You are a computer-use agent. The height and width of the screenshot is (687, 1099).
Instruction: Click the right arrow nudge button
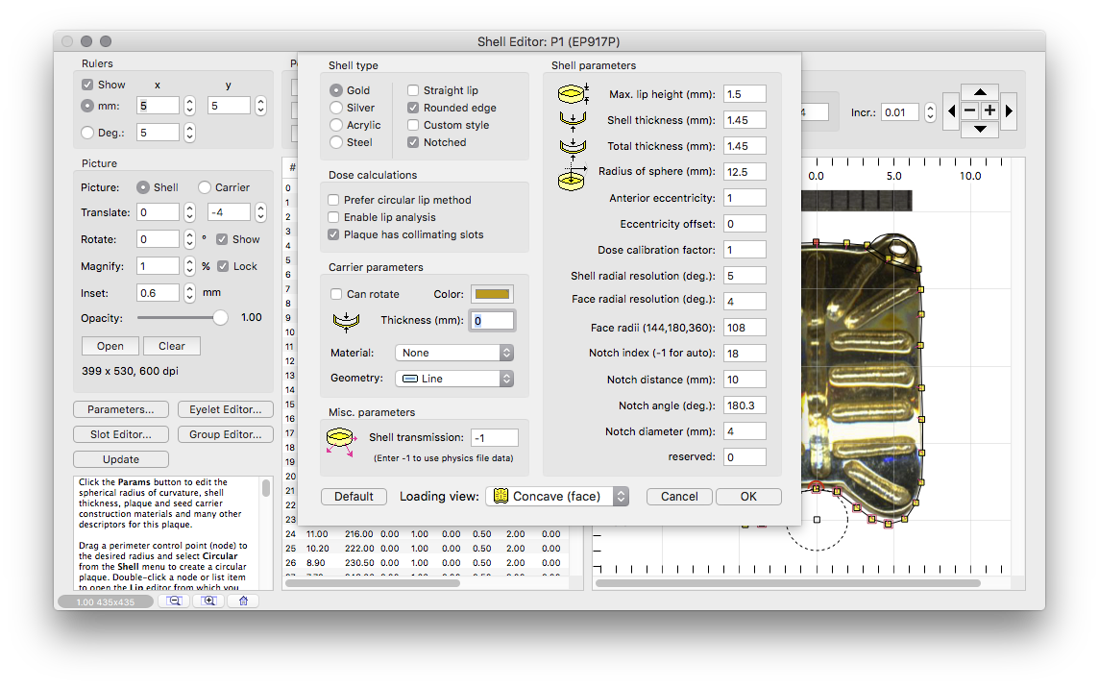click(x=1009, y=110)
